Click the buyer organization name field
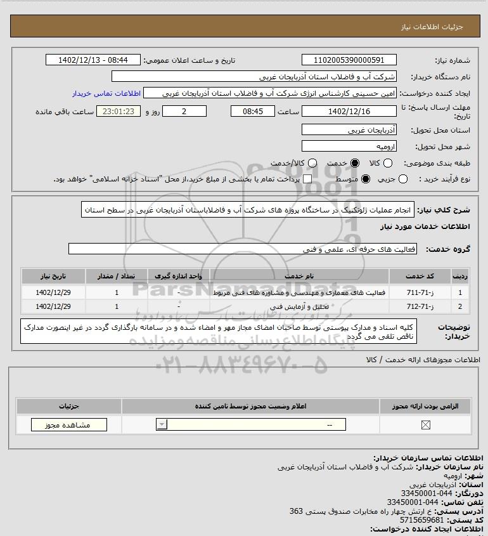Viewport: 488px width, 536px height. pyautogui.click(x=254, y=77)
